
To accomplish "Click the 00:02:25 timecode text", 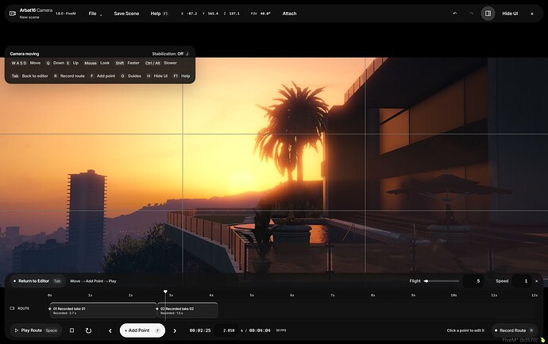I will [200, 330].
